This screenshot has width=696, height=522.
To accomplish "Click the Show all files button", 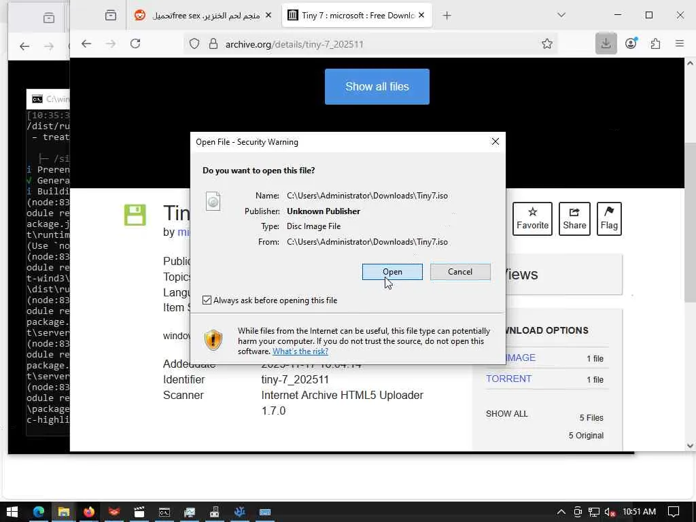I will [x=377, y=86].
